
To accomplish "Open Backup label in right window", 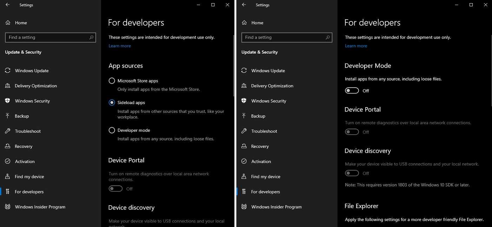I will 258,116.
